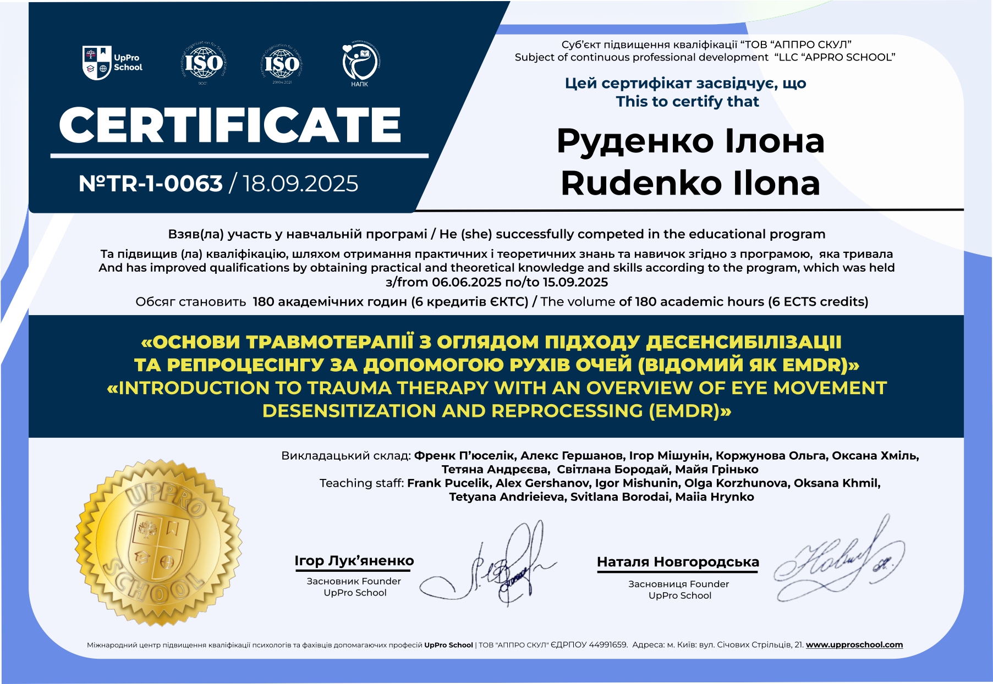
Task: Click the gold UpPro School seal
Action: point(158,542)
